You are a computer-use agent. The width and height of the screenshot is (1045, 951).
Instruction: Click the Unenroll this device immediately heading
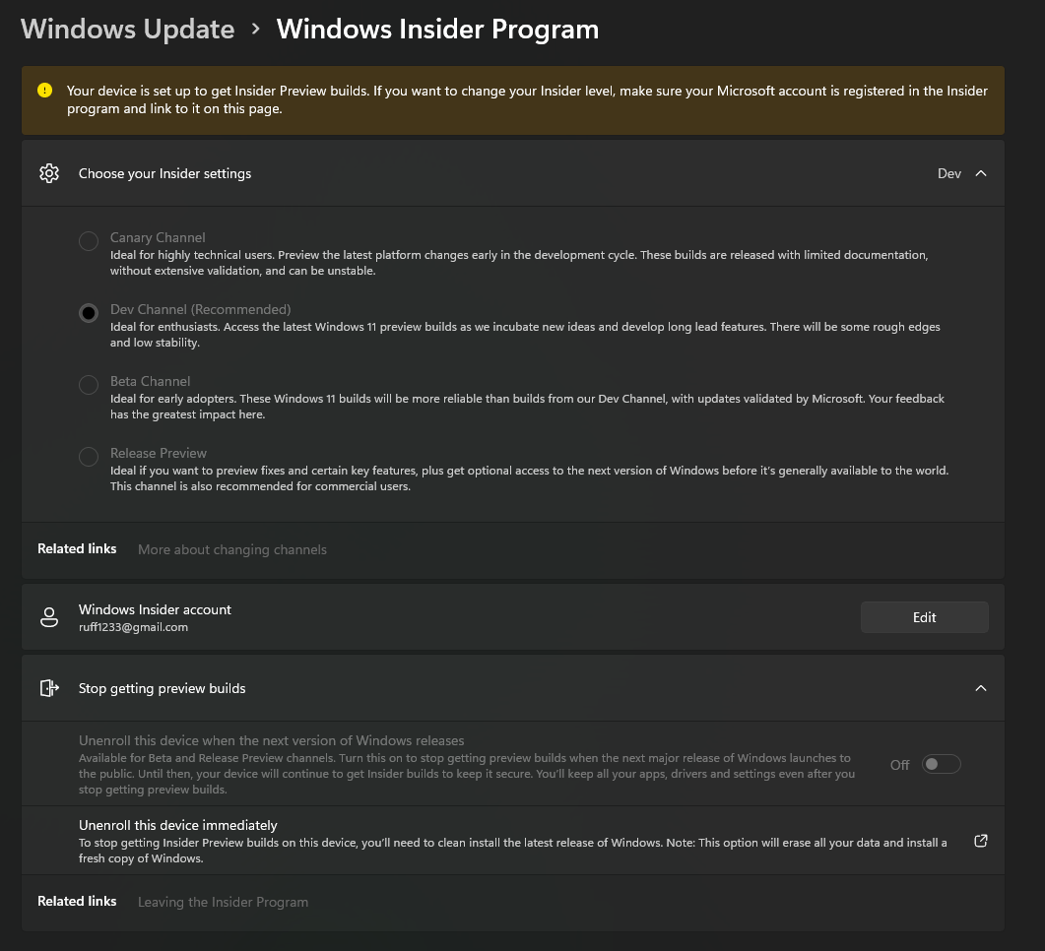178,825
